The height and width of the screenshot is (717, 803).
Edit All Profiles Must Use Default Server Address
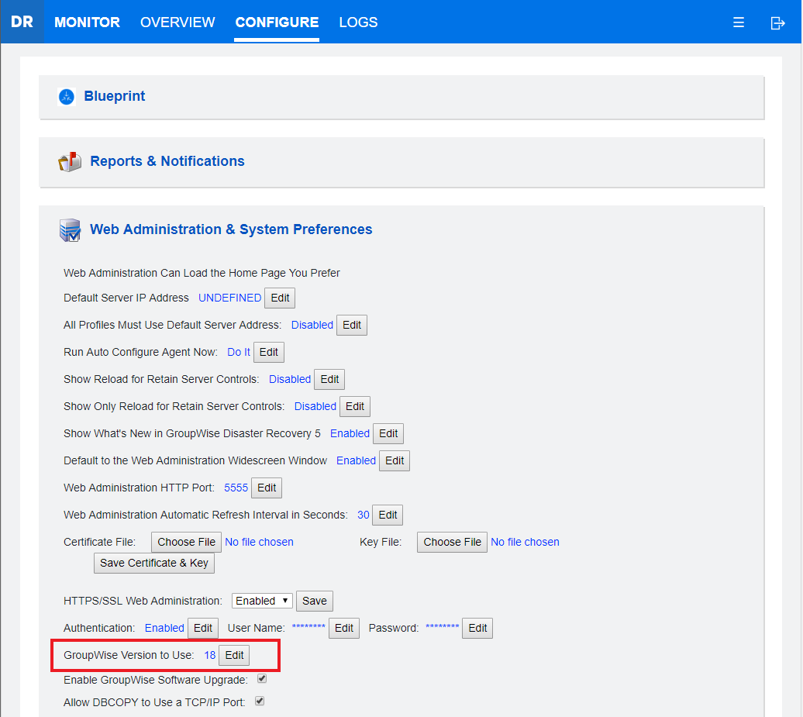point(352,326)
